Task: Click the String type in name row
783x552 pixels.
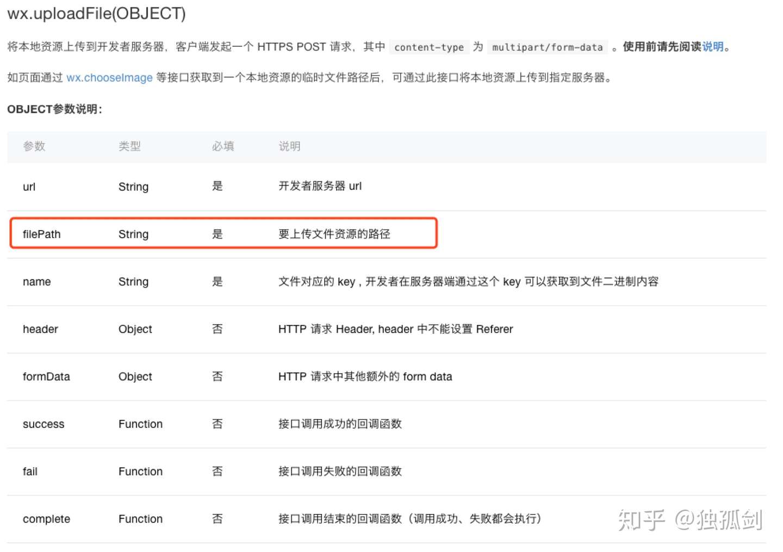Action: [x=134, y=282]
